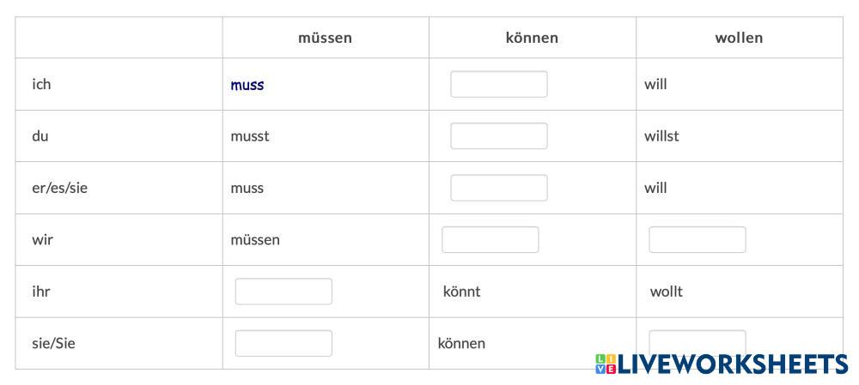
Task: Focus the 'er/es/sie' können input box
Action: pos(498,188)
